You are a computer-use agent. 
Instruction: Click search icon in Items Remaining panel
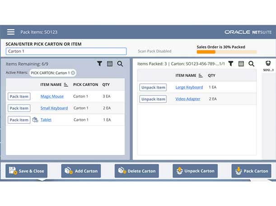pyautogui.click(x=120, y=64)
